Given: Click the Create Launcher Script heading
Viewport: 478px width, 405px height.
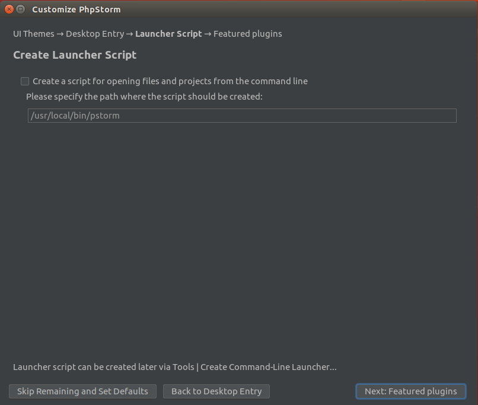Looking at the screenshot, I should coord(75,55).
